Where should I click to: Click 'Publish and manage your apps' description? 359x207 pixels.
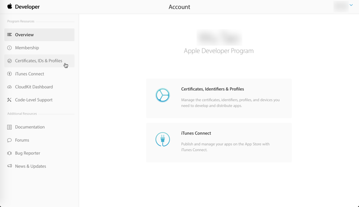tap(225, 147)
